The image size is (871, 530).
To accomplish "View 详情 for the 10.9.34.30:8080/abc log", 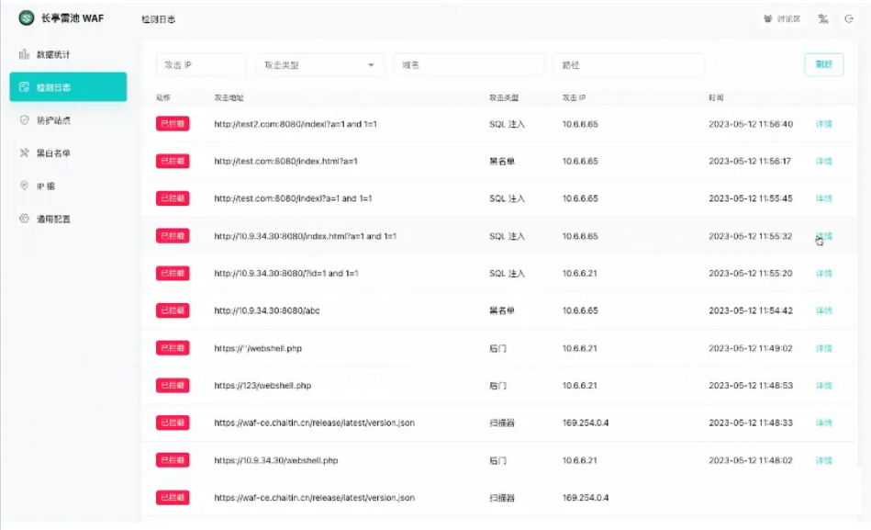I will (823, 311).
